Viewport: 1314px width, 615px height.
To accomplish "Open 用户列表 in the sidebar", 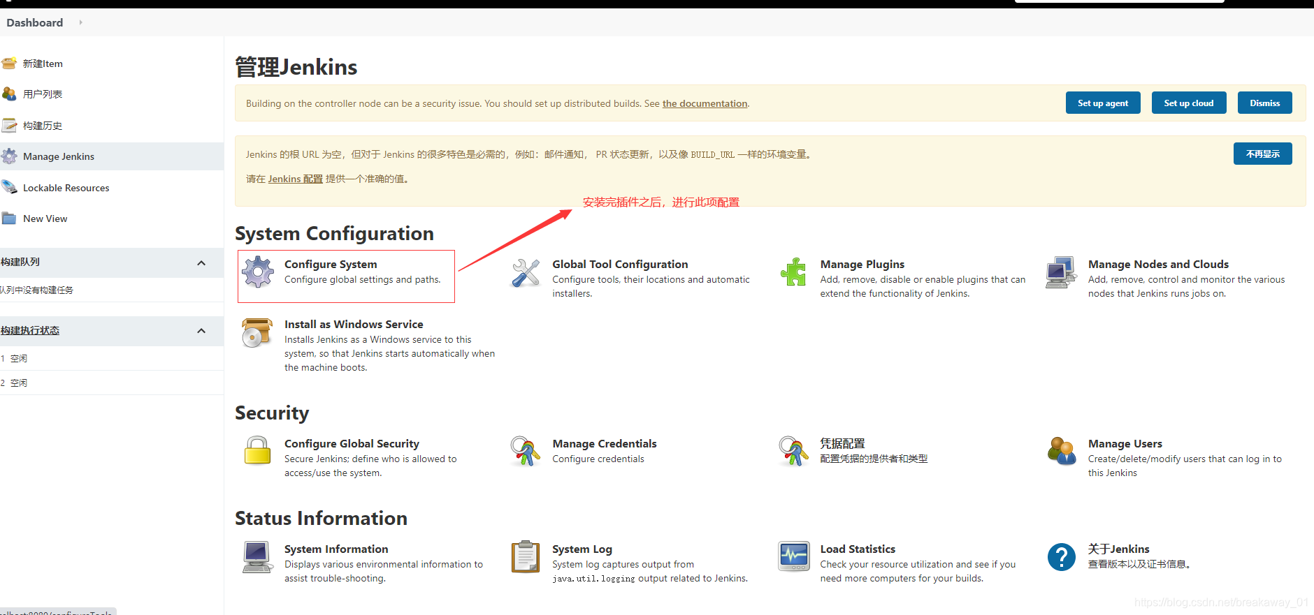I will coord(43,94).
